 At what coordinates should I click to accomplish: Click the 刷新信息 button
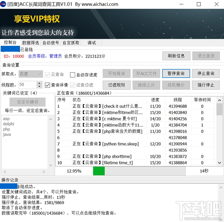[x=176, y=56]
